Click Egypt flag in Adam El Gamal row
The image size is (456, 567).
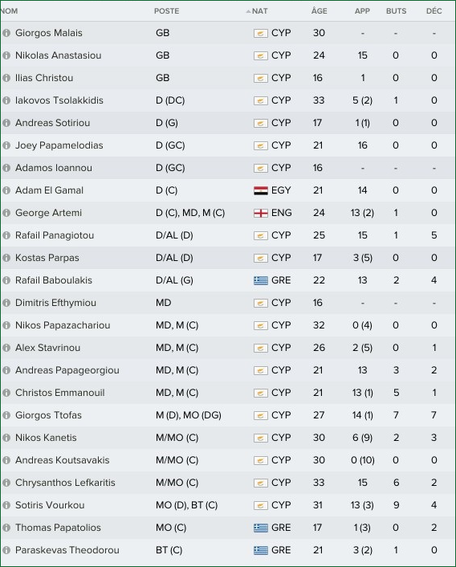pos(261,190)
